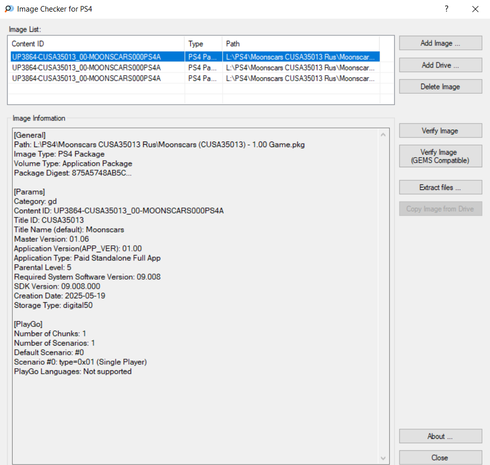Click the Category: gd line

(35, 201)
